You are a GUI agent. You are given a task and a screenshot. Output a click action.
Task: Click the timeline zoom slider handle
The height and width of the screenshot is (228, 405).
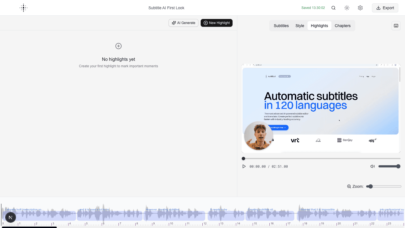tap(370, 186)
